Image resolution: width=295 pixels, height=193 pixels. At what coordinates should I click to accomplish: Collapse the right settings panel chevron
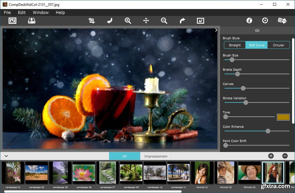tap(216, 30)
